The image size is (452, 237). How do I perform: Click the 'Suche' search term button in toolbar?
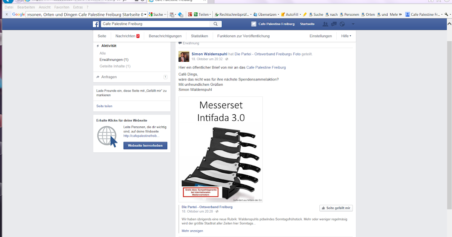pos(316,15)
